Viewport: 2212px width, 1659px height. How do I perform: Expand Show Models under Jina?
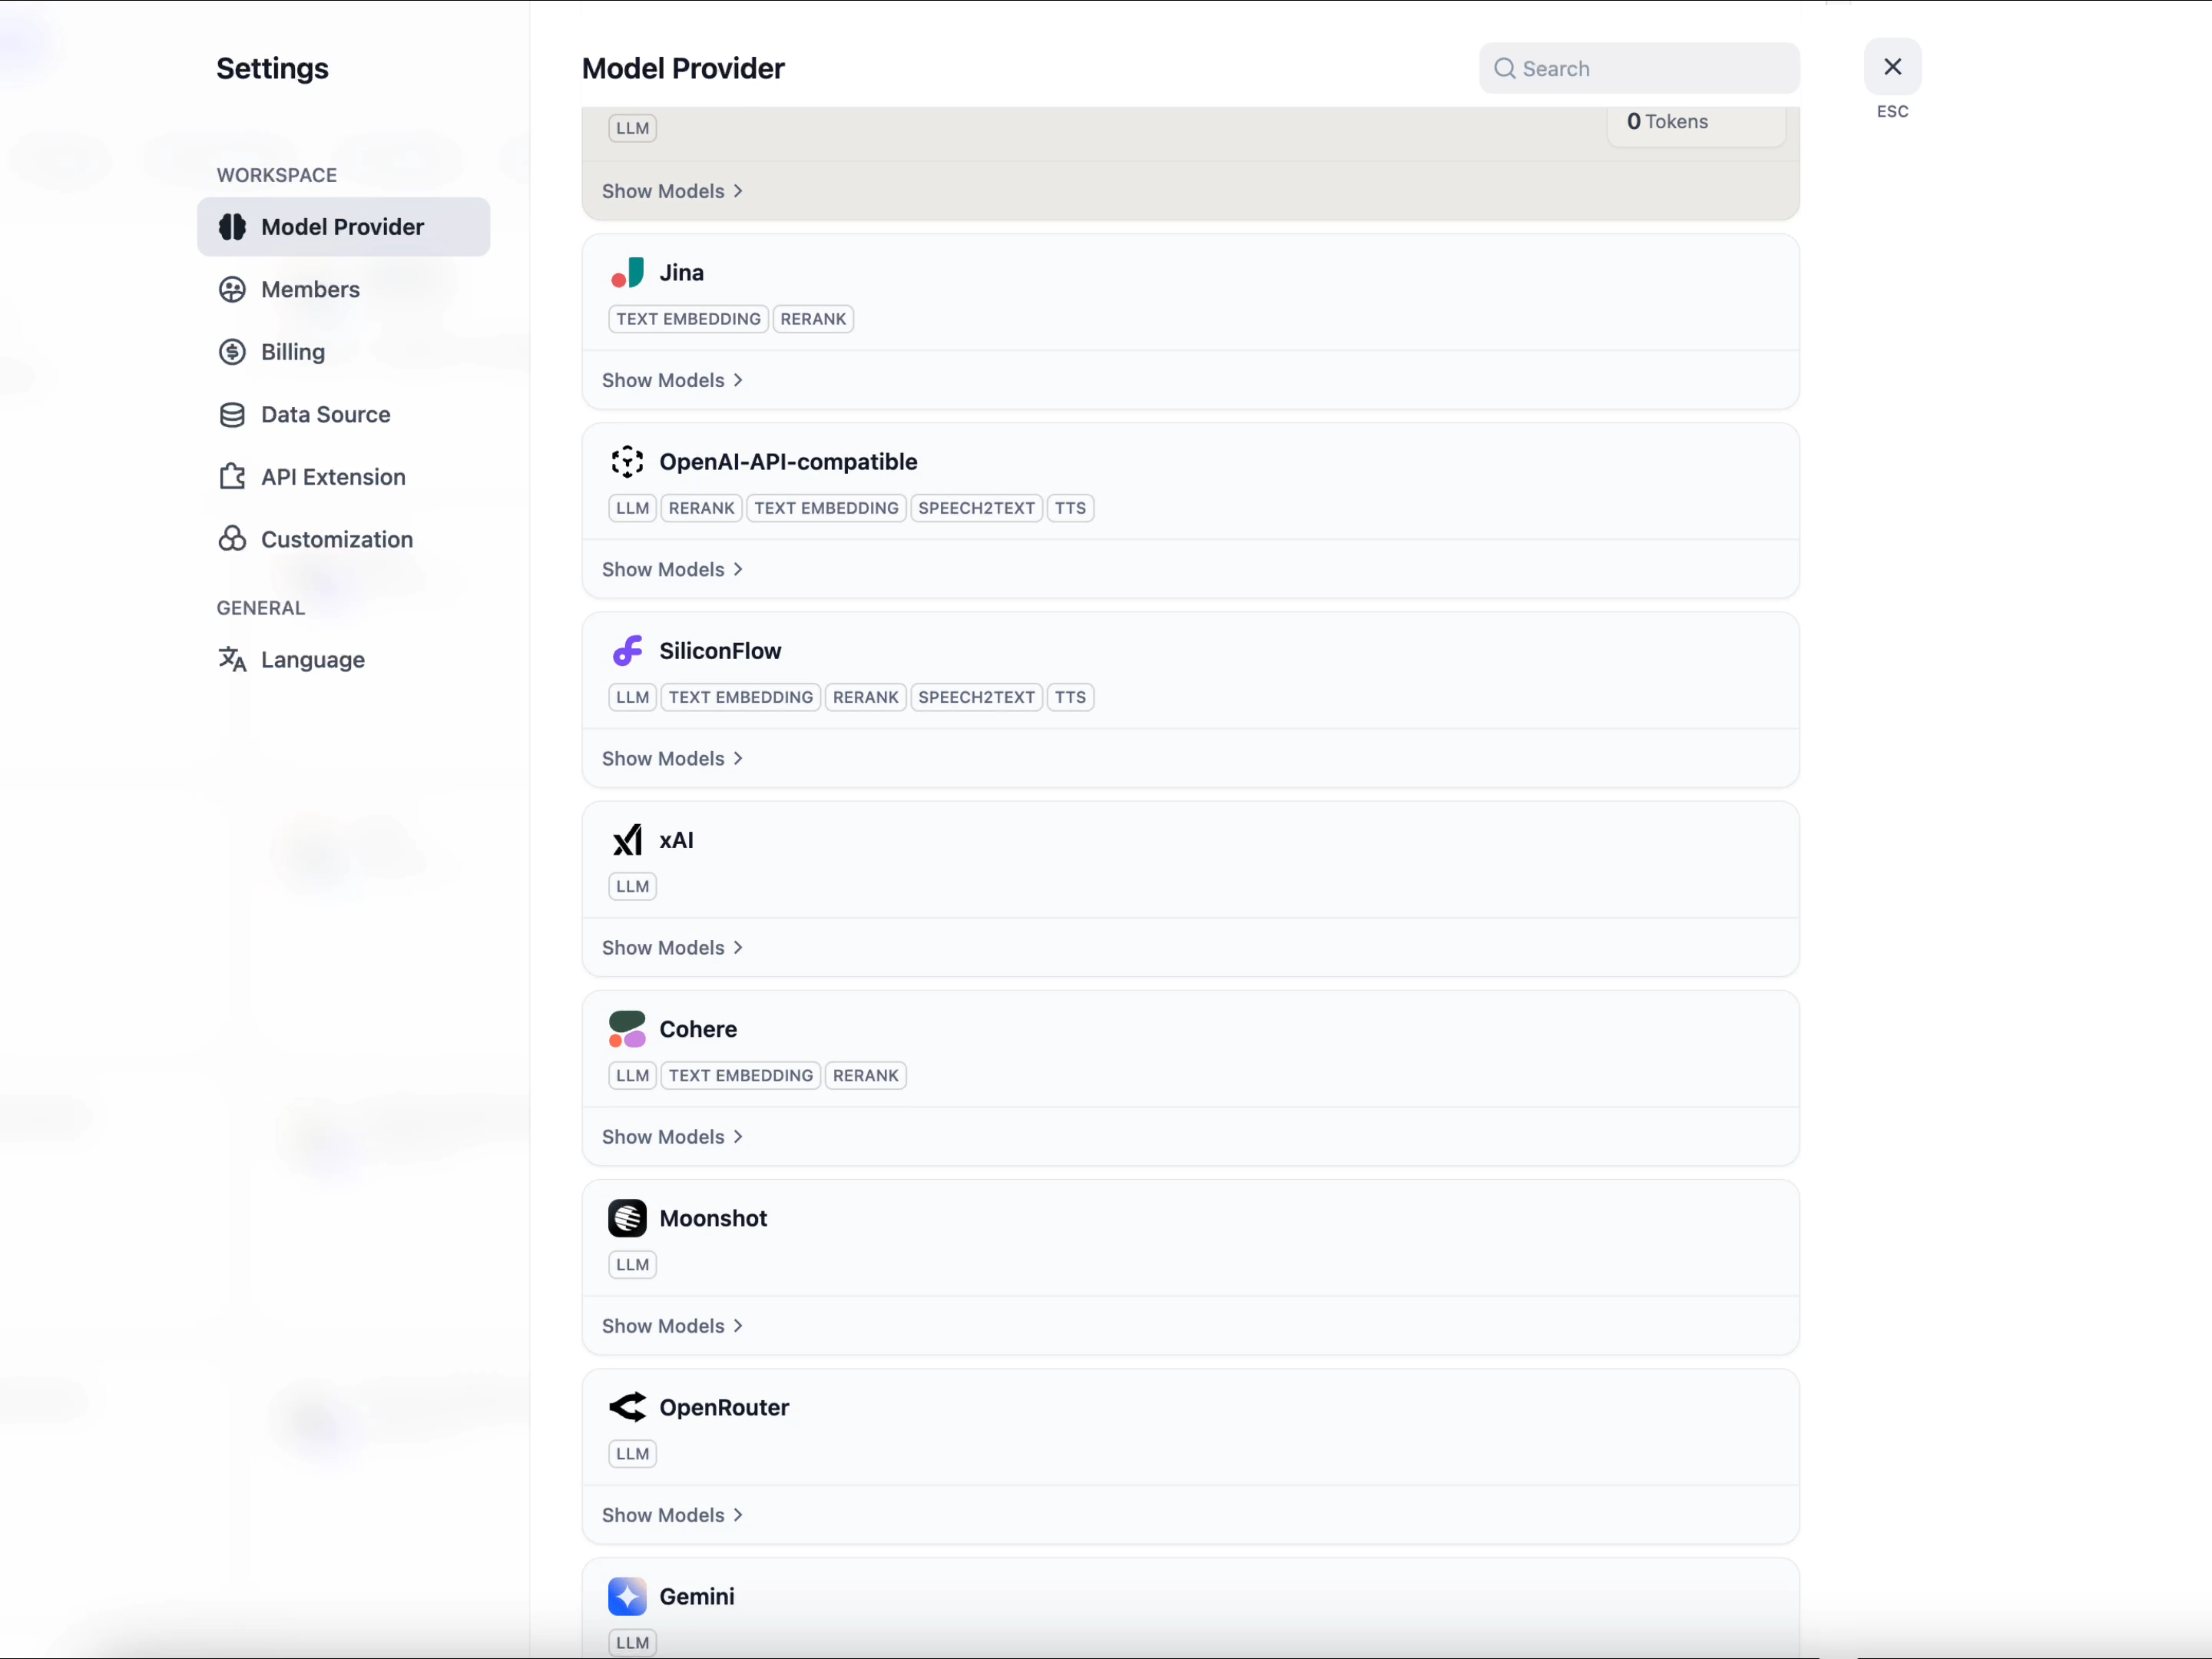671,380
